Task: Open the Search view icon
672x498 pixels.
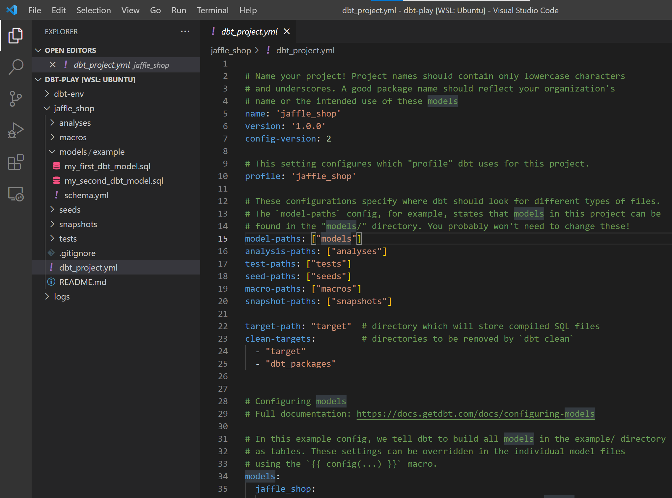Action: pos(15,67)
